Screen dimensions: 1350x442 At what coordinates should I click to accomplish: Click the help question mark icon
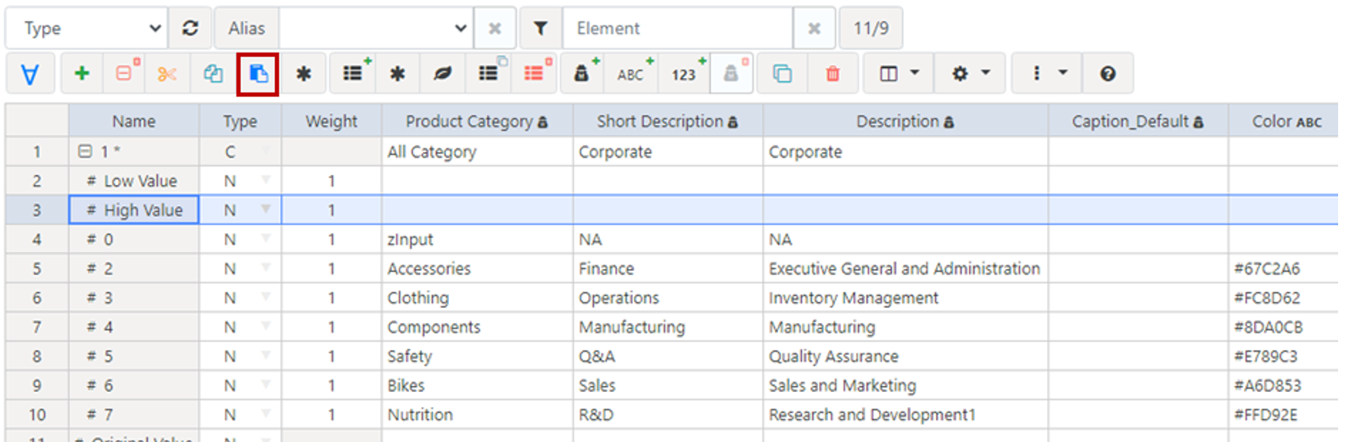(x=1107, y=74)
